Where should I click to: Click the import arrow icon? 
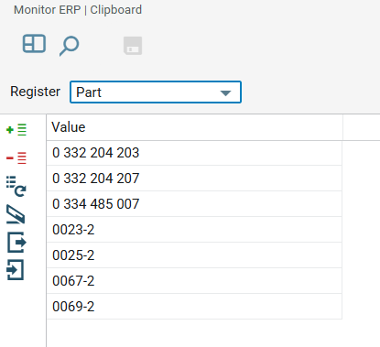click(16, 270)
